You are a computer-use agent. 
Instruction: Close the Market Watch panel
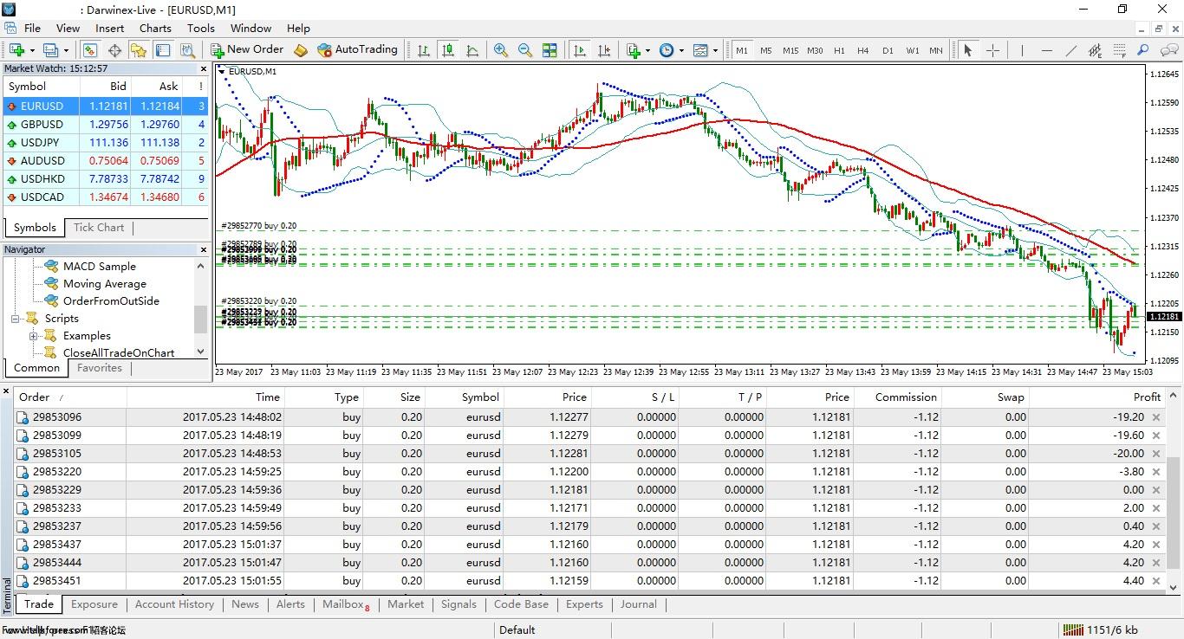(204, 68)
